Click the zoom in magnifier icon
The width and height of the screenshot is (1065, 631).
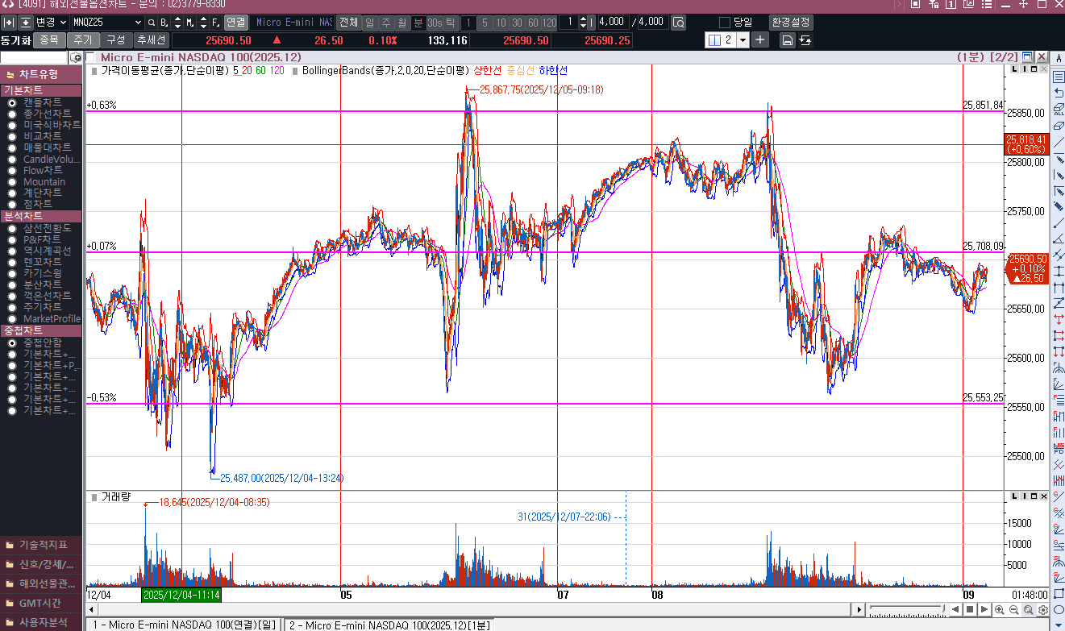click(x=1000, y=610)
